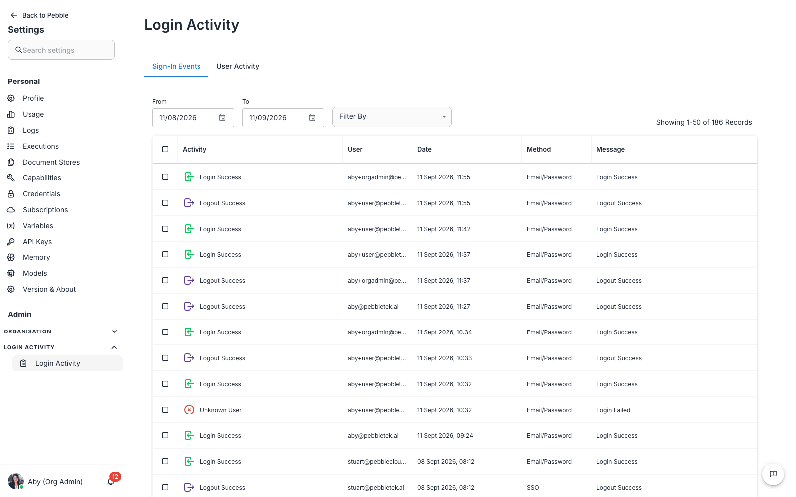
Task: Click the Login Activity clipboard icon in sidebar
Action: [23, 363]
